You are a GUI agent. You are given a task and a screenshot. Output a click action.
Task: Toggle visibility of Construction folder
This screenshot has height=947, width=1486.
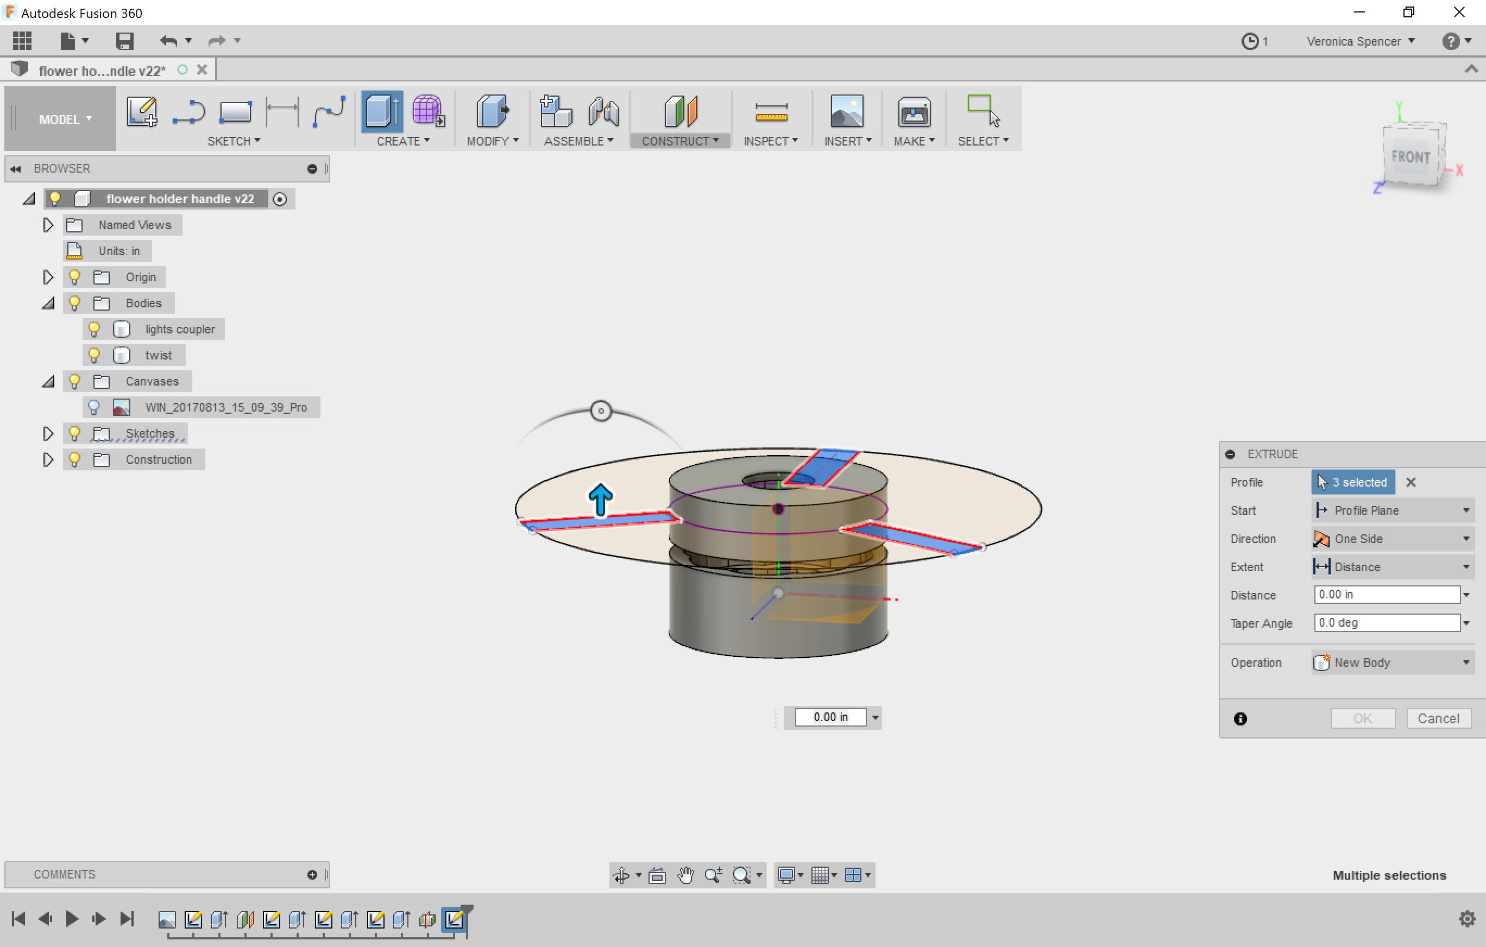tap(74, 459)
